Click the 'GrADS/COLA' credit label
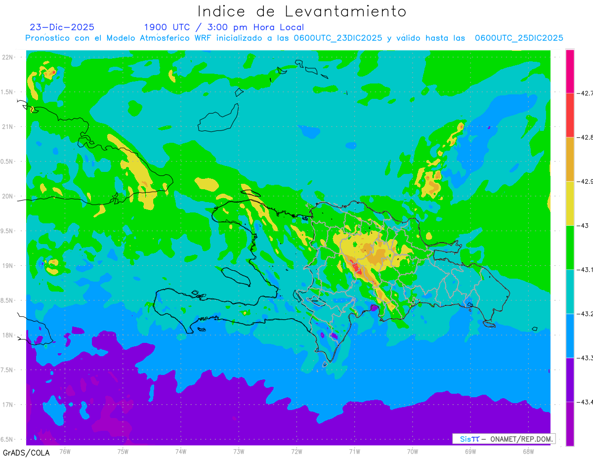 click(25, 452)
